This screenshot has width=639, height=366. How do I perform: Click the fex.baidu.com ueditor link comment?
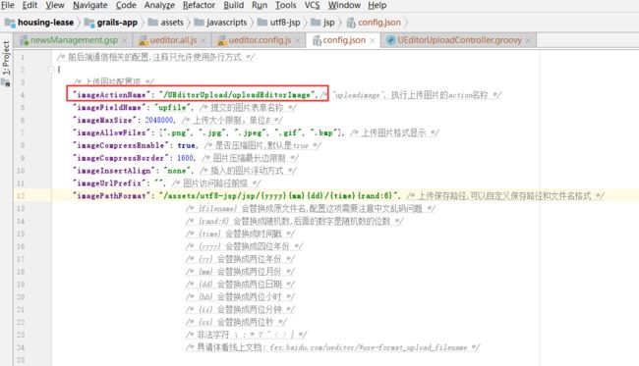[x=369, y=347]
